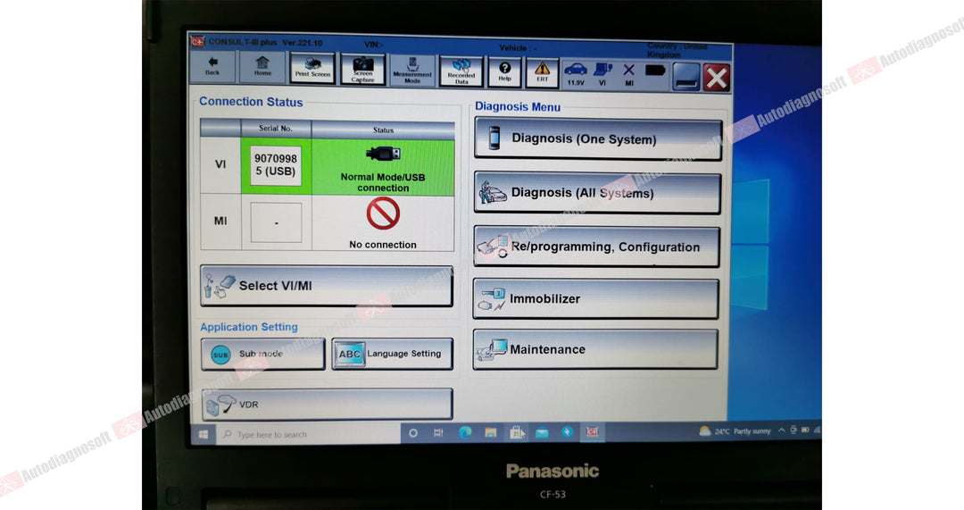The image size is (964, 510).
Task: Click the black battery level indicator
Action: [x=655, y=71]
